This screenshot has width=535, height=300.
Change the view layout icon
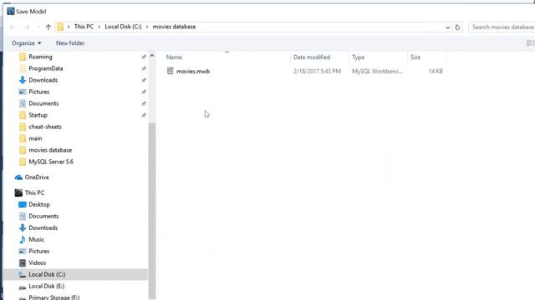530,43
